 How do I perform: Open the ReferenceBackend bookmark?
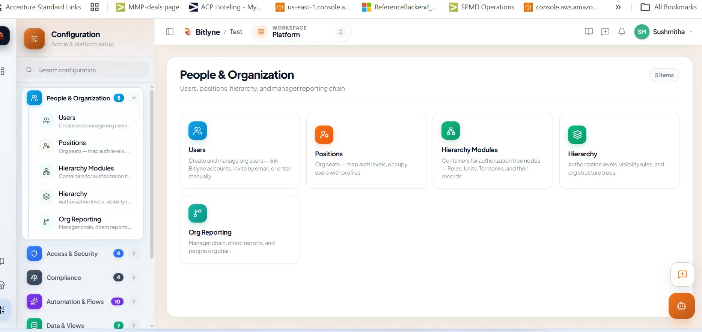399,7
